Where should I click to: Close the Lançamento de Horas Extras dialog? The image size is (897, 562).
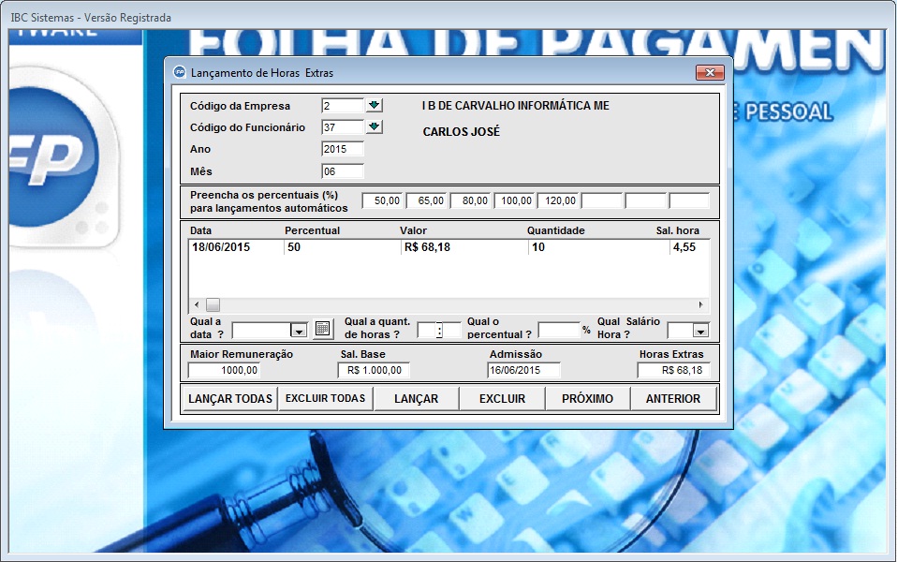click(710, 73)
